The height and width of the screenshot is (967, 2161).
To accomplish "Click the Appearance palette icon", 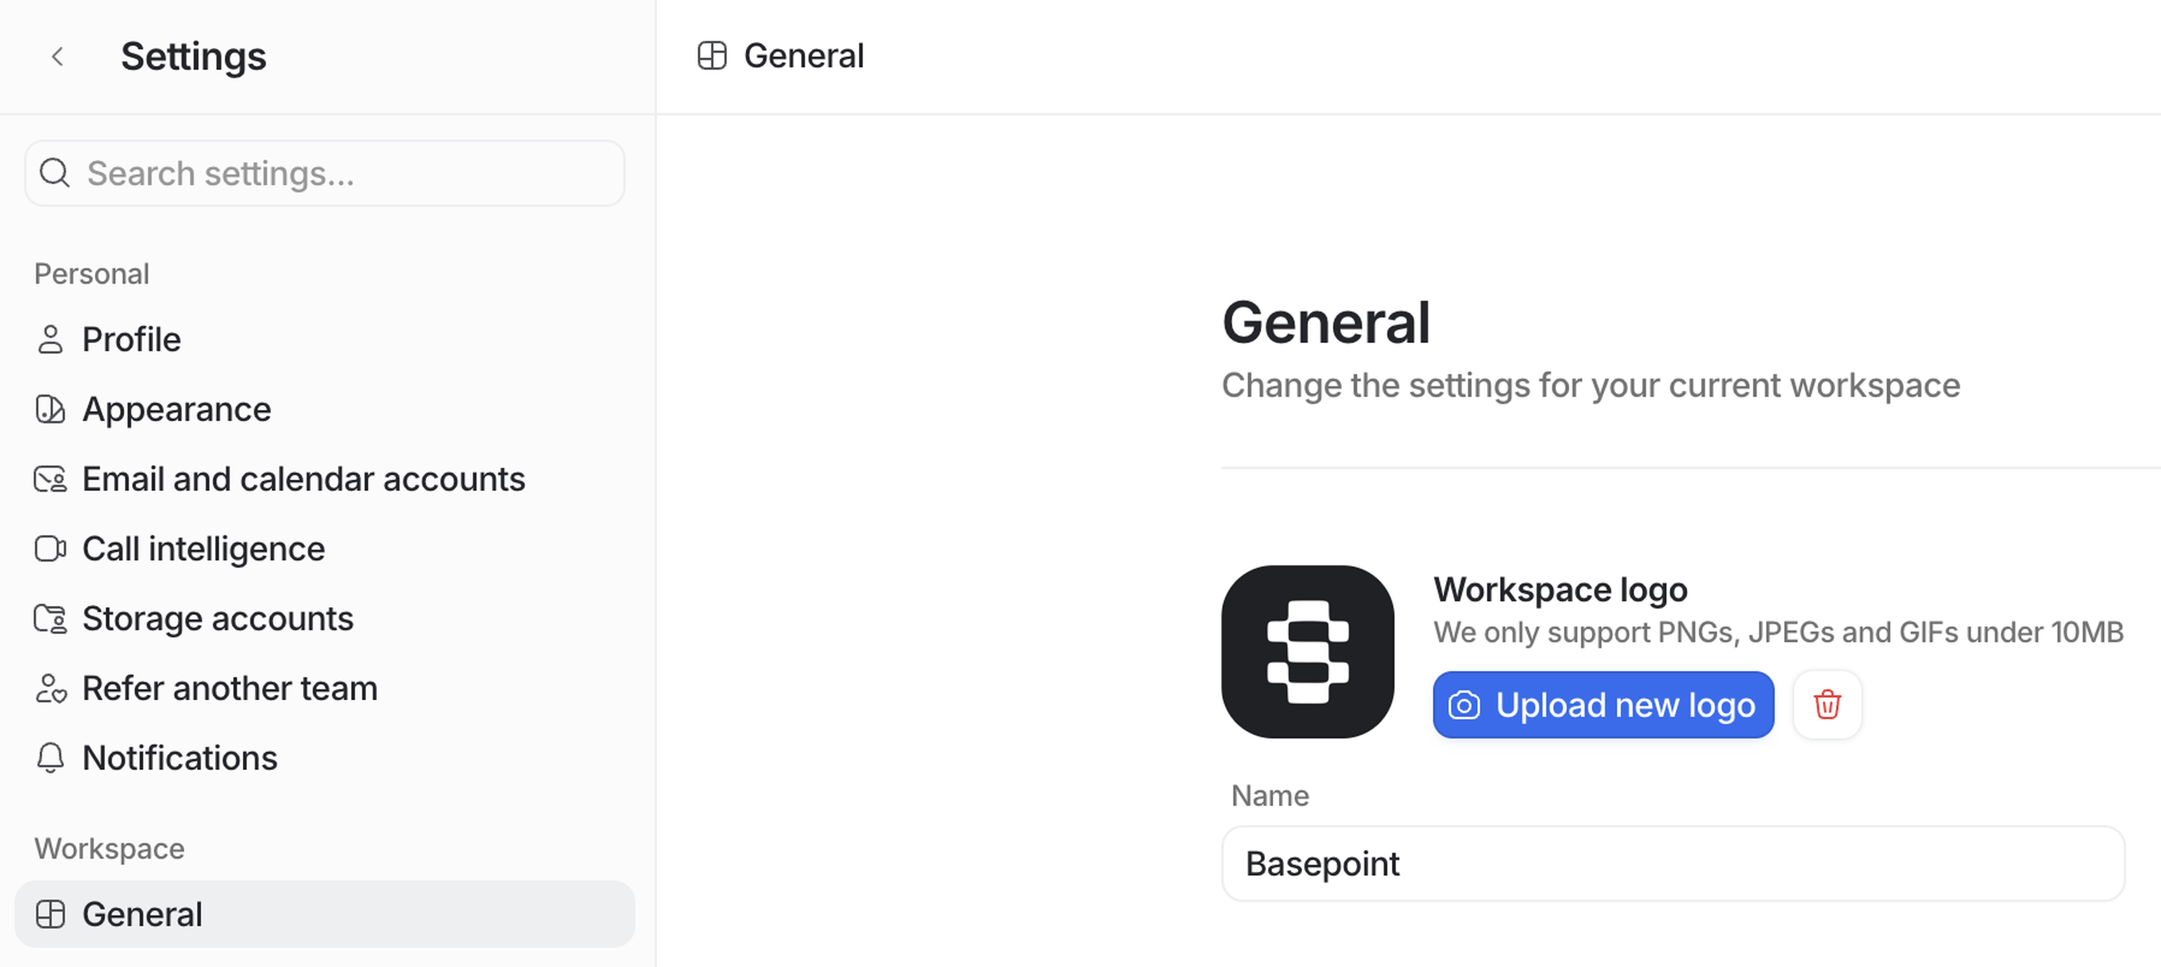I will pos(50,410).
